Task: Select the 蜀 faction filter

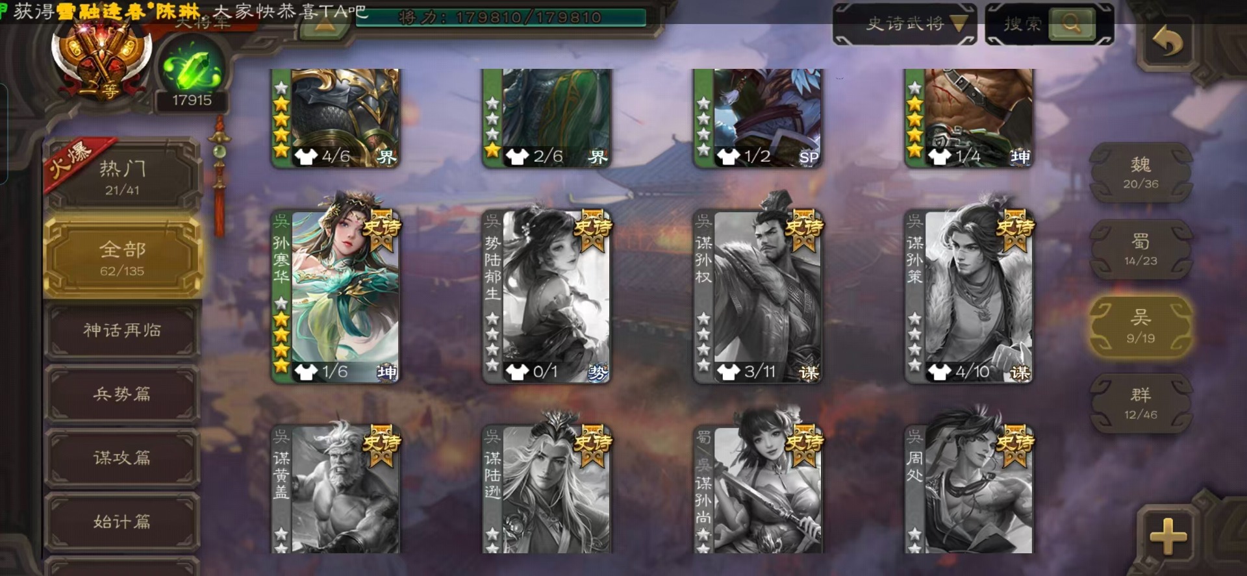Action: pyautogui.click(x=1141, y=250)
